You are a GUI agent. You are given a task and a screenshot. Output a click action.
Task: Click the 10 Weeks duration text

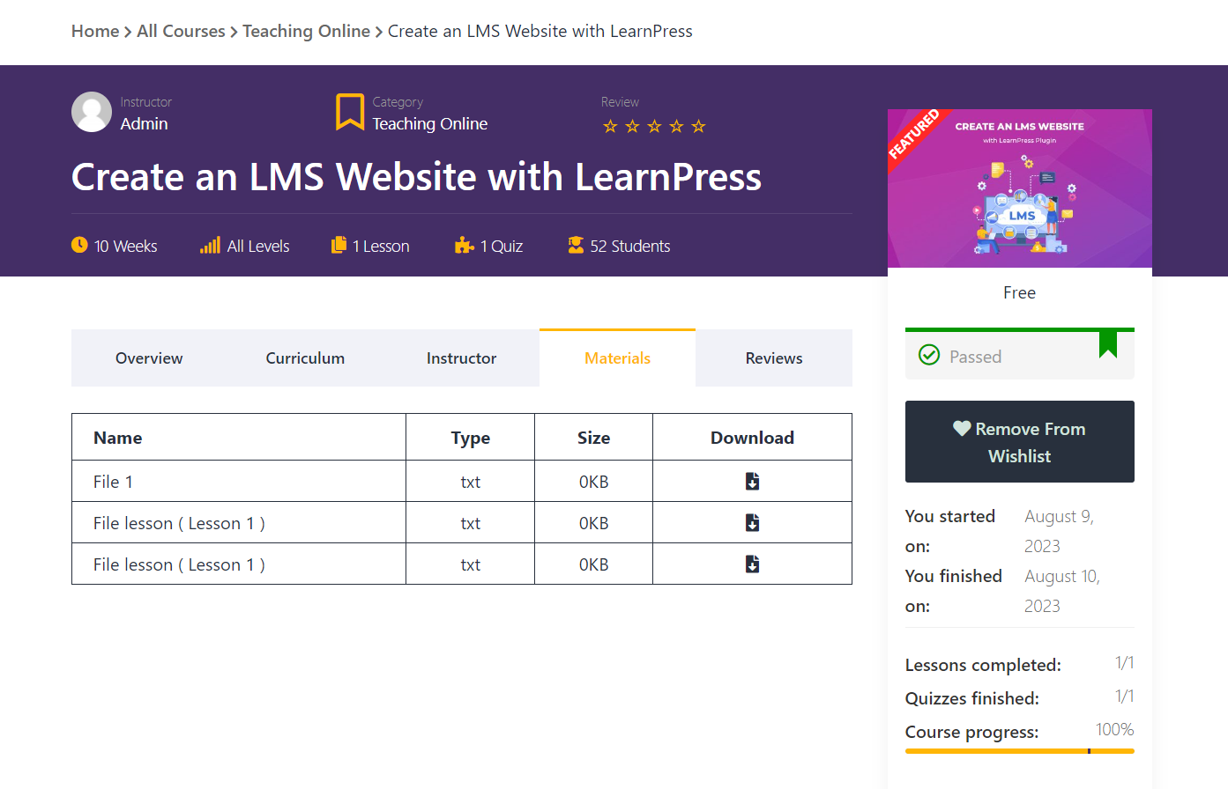coord(126,247)
